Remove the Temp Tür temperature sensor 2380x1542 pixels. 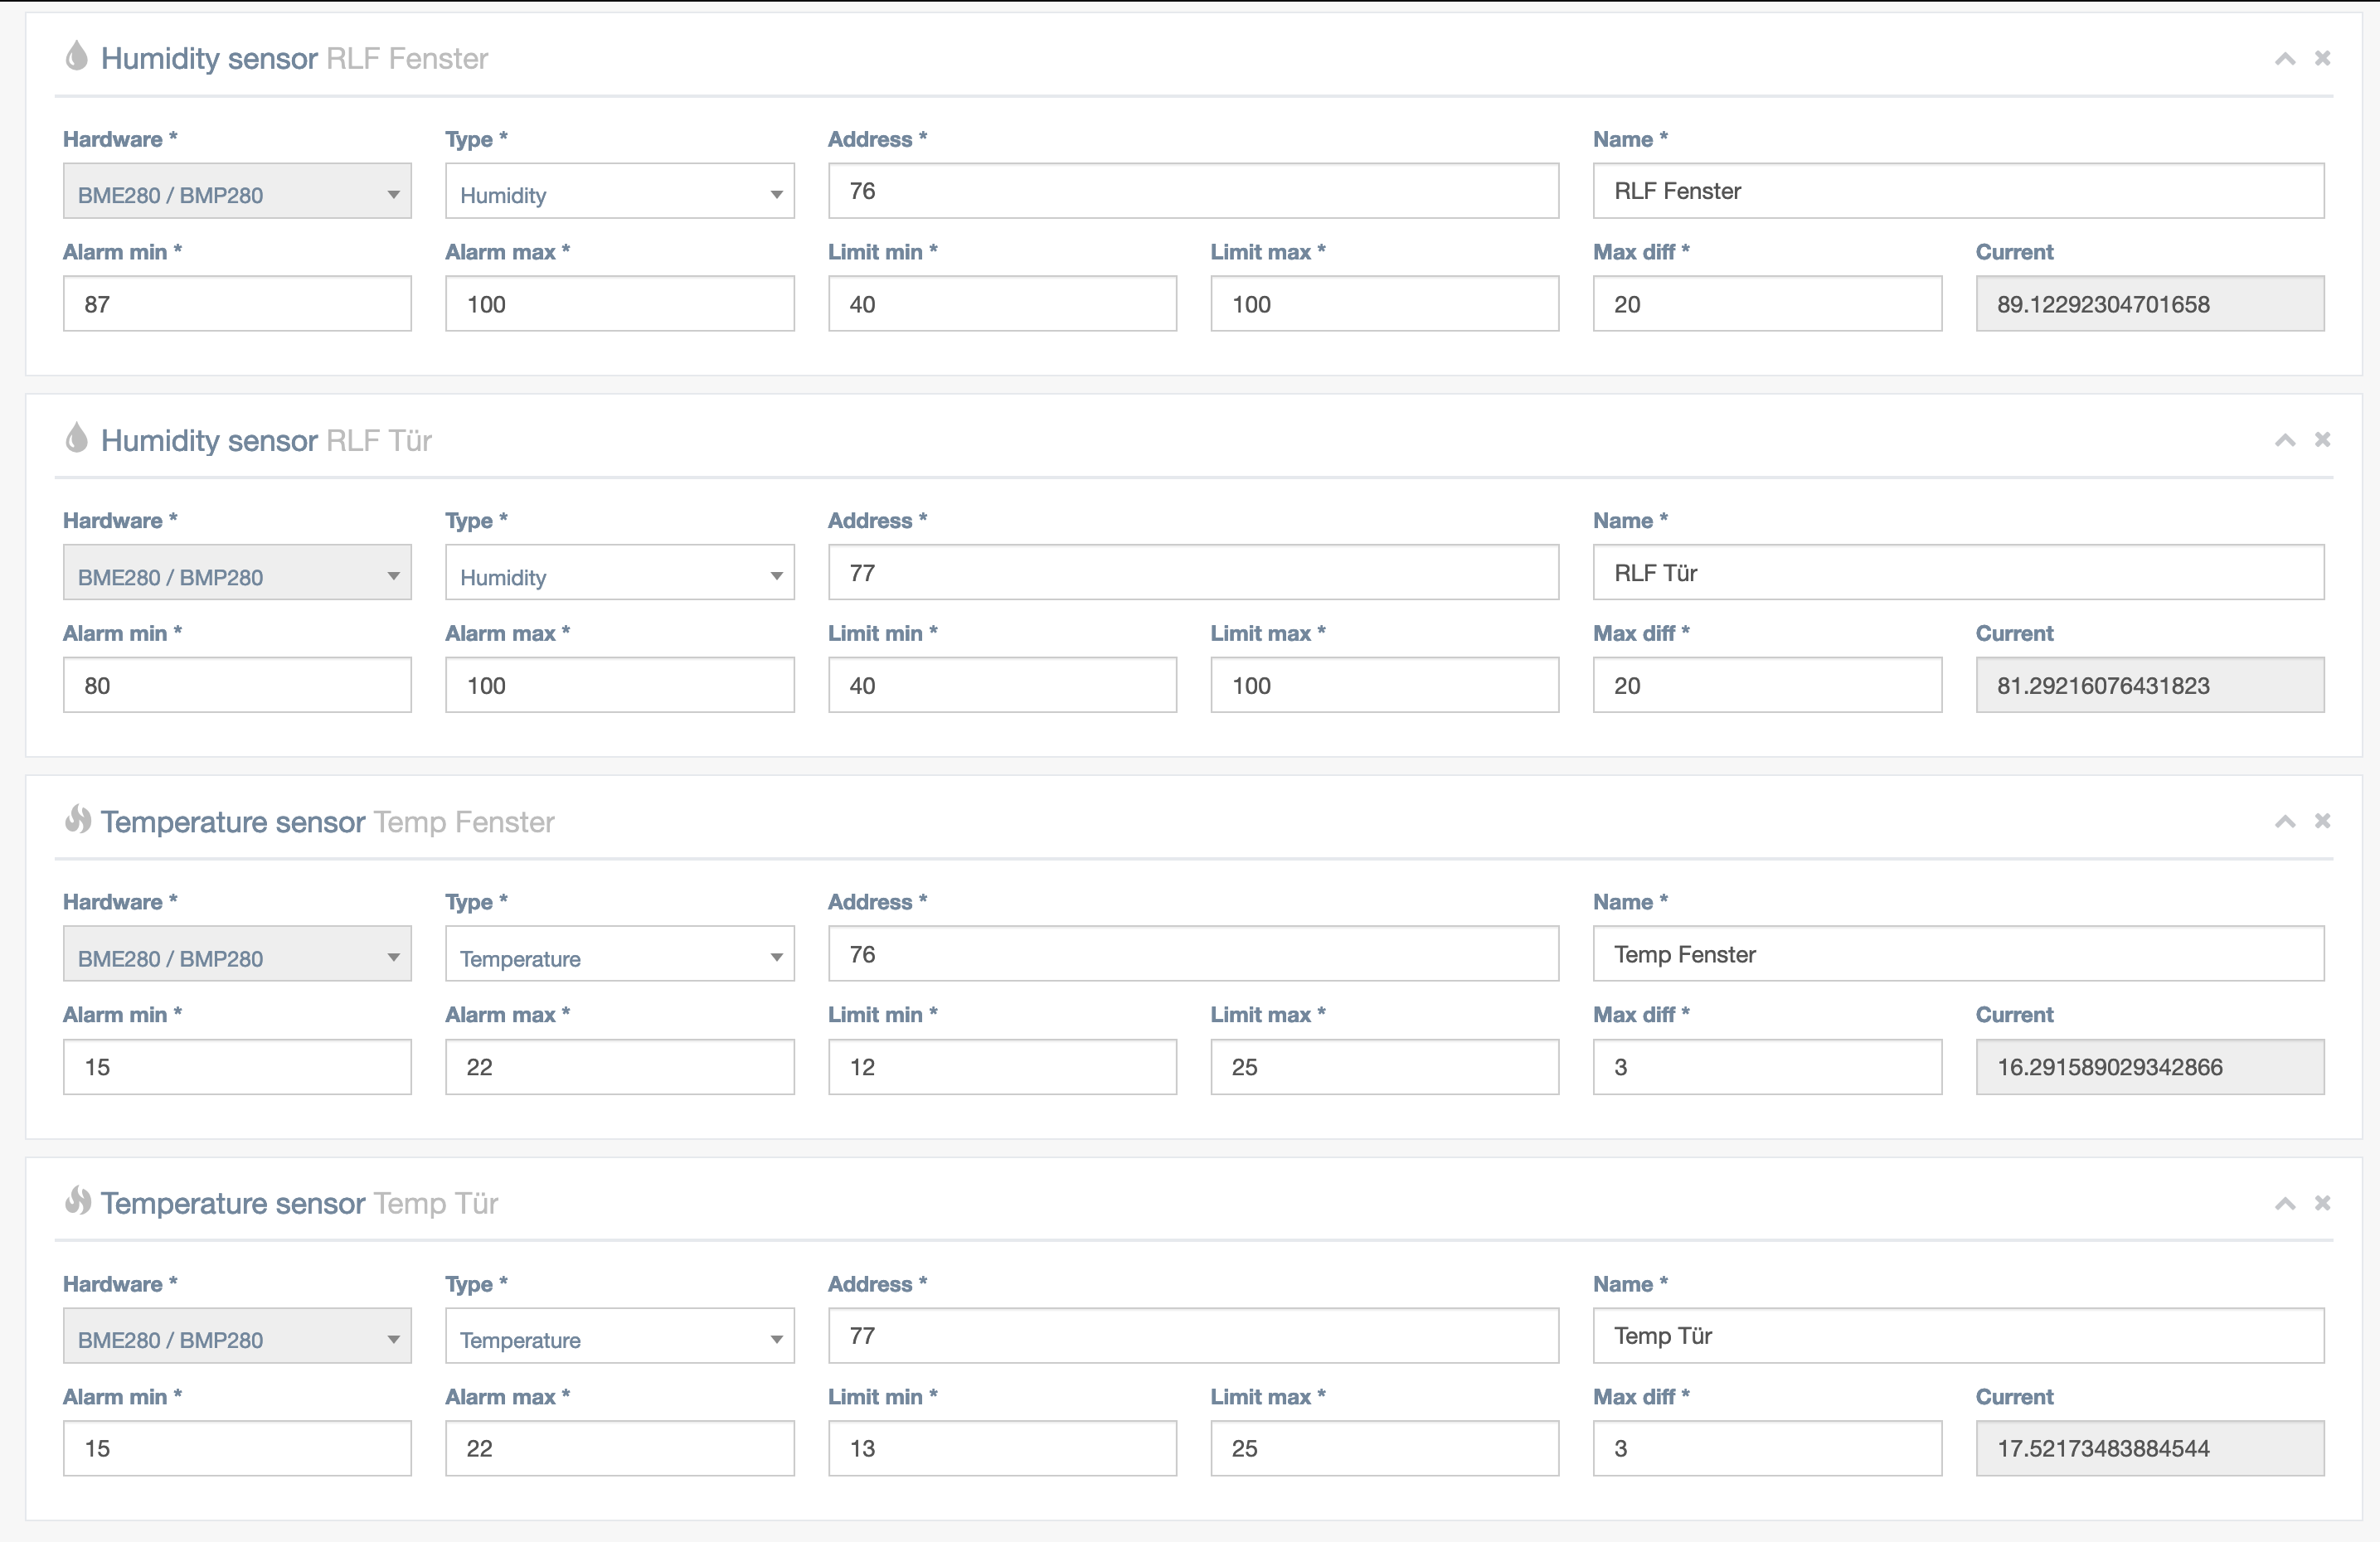[x=2322, y=1202]
